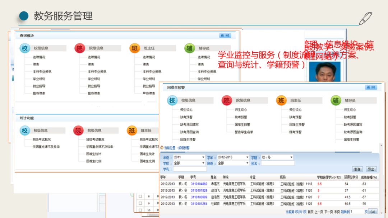The height and width of the screenshot is (218, 388).
Task: Click the 成绩振幅(%) column header
Action: (x=369, y=177)
